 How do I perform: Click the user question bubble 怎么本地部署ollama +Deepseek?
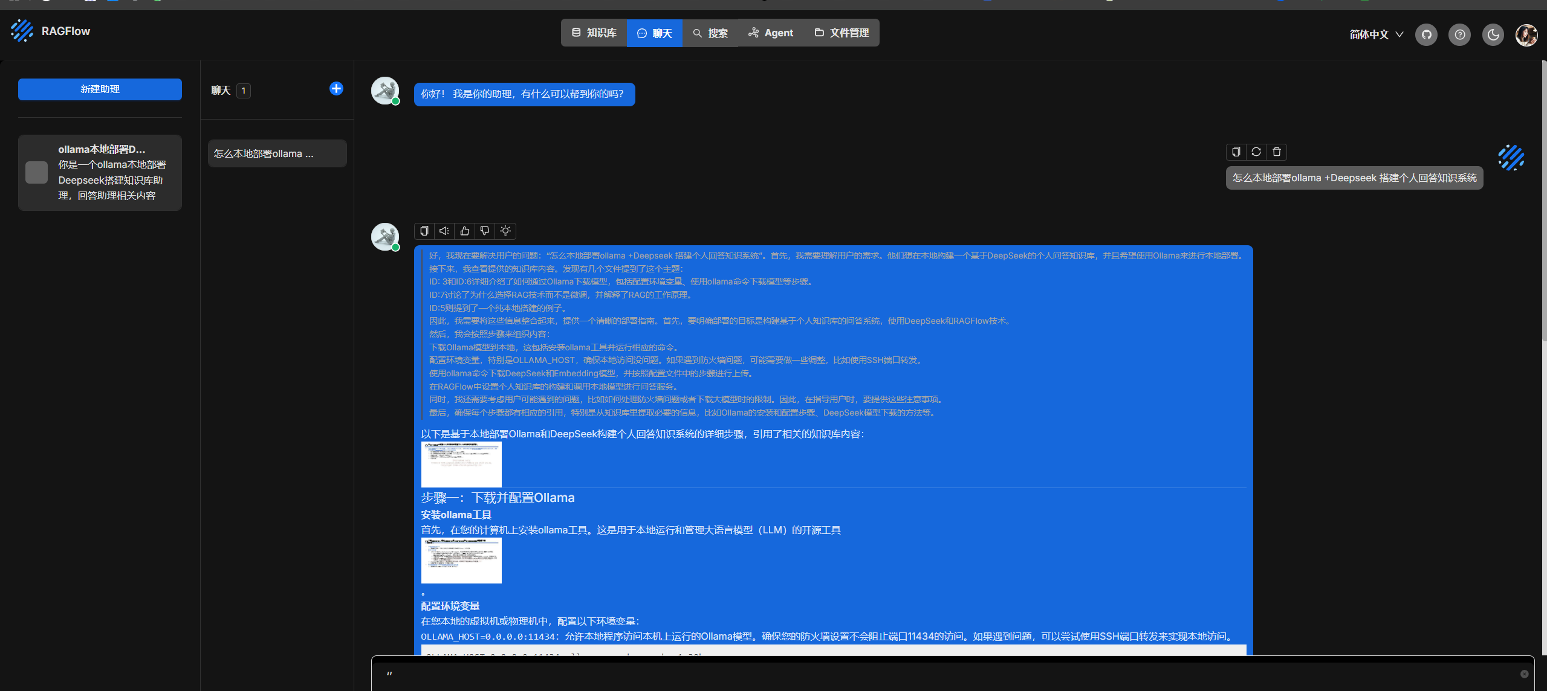1355,178
